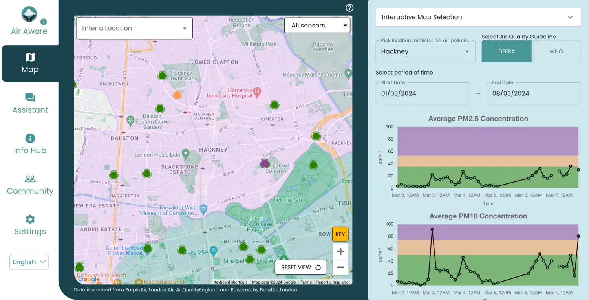Switch guideline to WHO
Image resolution: width=589 pixels, height=300 pixels.
pyautogui.click(x=556, y=51)
